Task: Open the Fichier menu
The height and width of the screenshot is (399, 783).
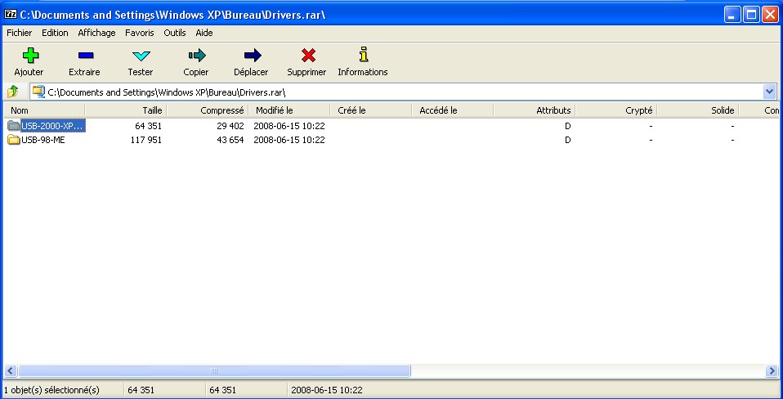Action: pos(20,33)
